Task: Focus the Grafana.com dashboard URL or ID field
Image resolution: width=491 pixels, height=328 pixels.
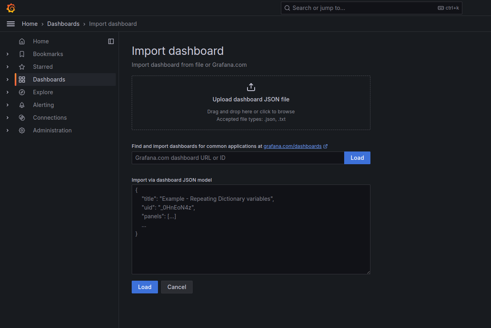Action: (238, 158)
